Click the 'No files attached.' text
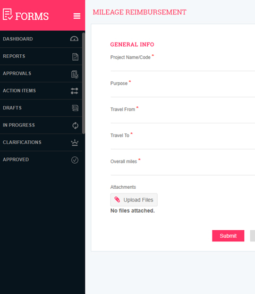Image resolution: width=255 pixels, height=294 pixels. click(x=133, y=211)
